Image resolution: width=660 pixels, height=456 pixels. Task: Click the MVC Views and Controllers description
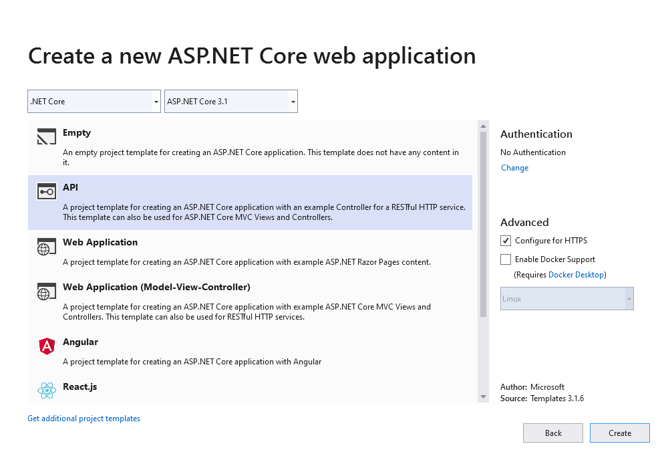tap(246, 312)
